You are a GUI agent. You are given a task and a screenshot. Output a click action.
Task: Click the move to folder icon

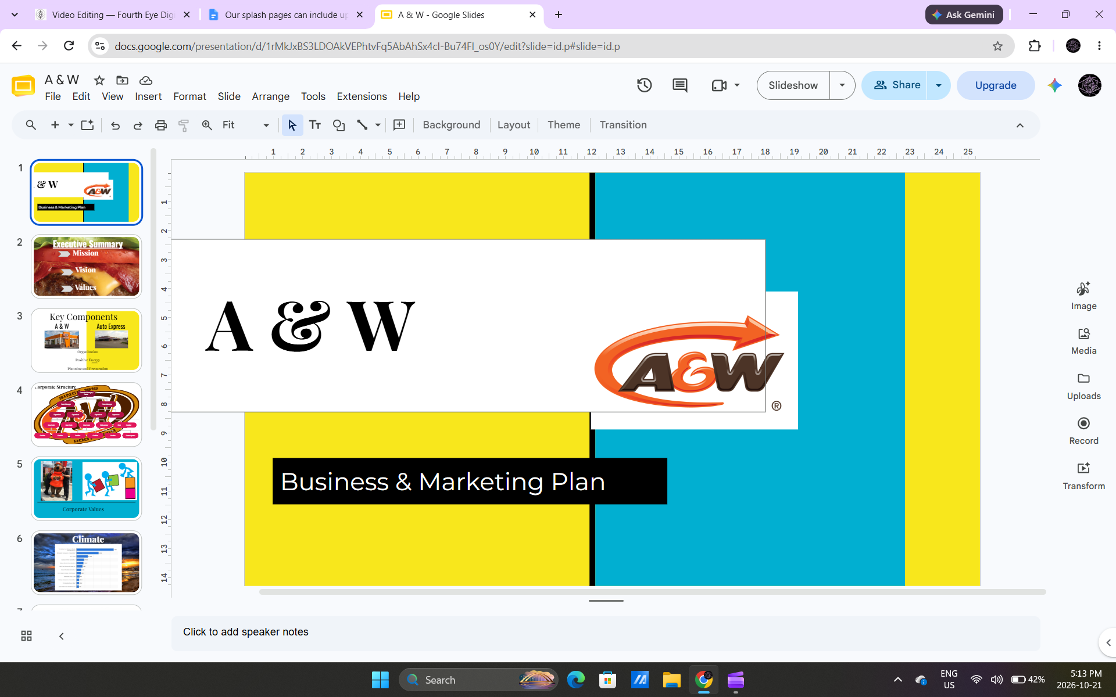[x=122, y=80]
